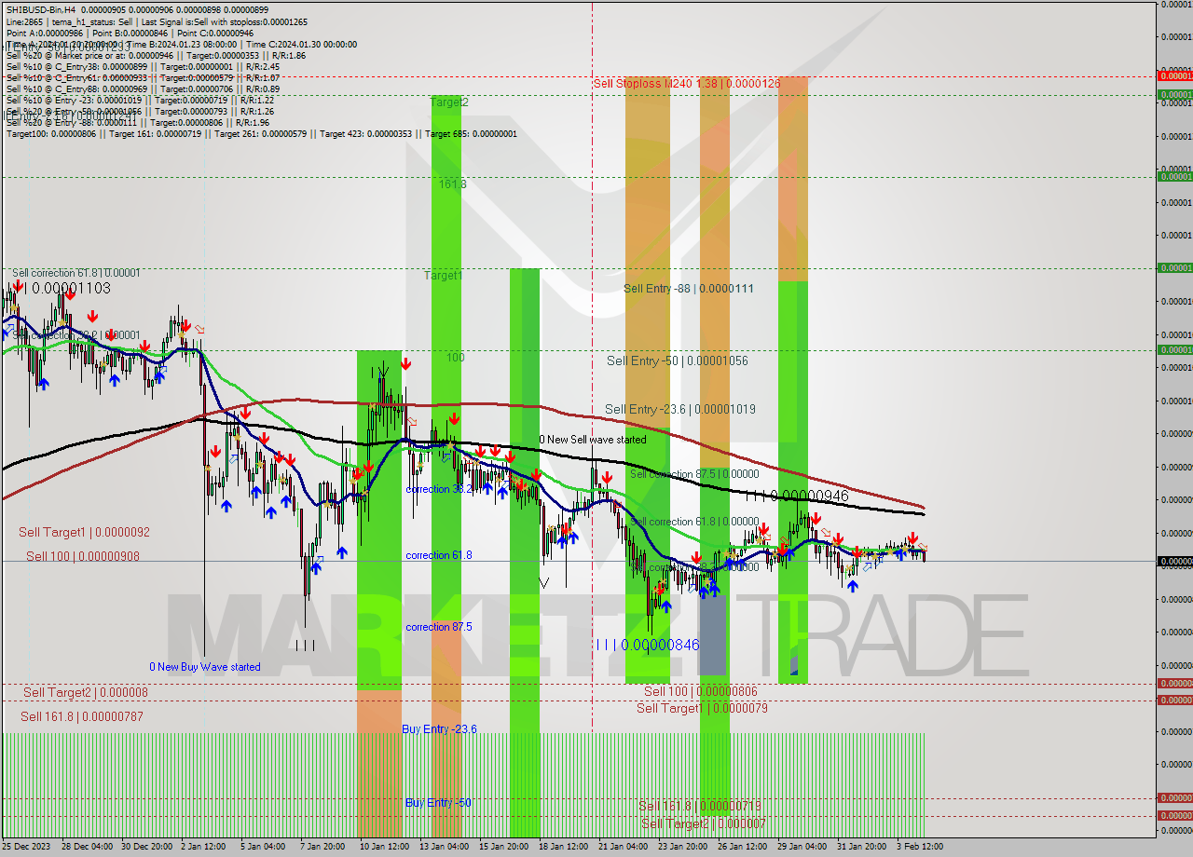Click the blue 'correction 61.8' label

439,555
